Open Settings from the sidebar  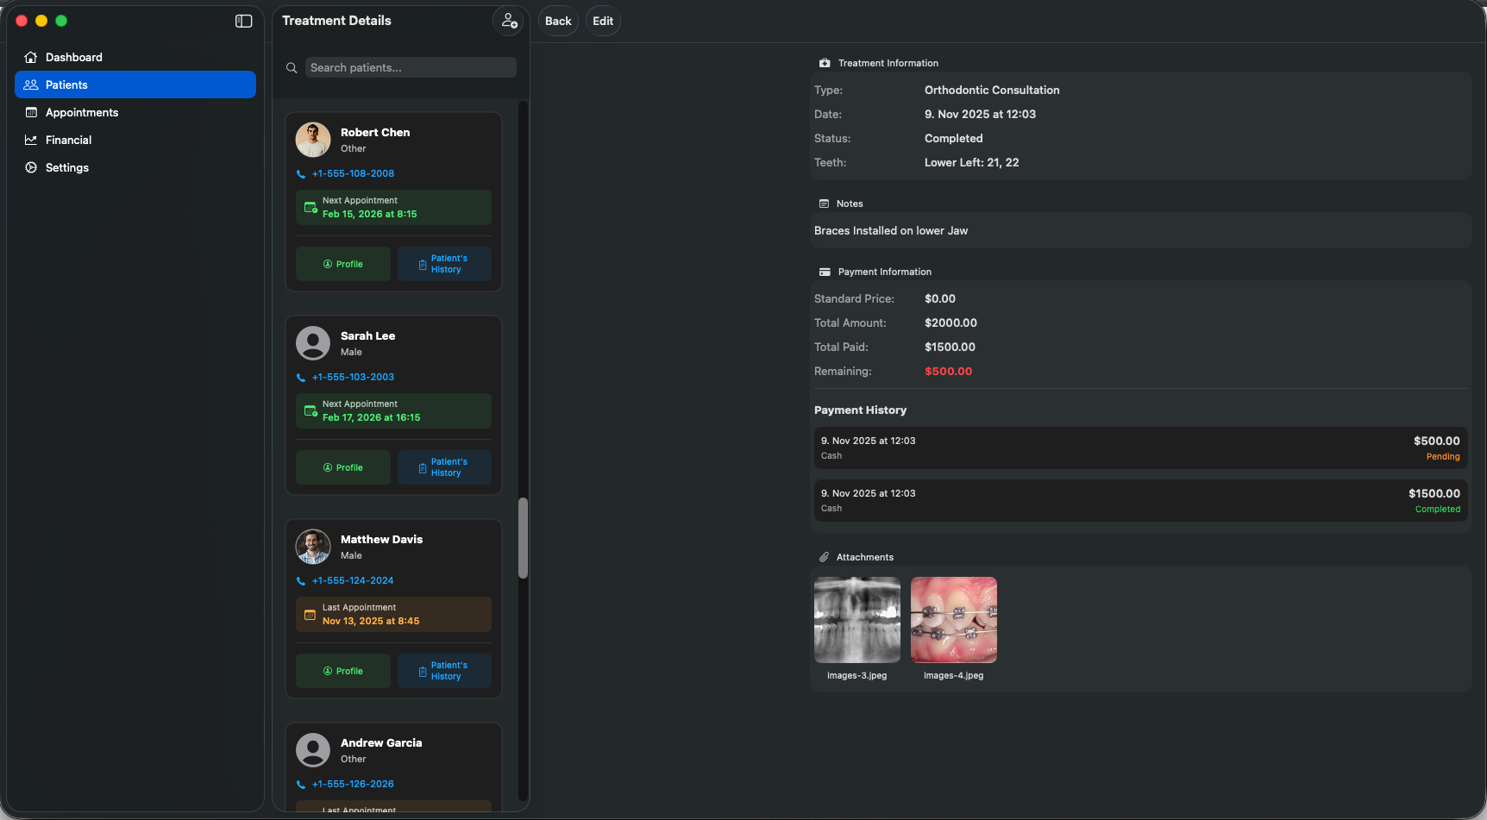(x=66, y=167)
